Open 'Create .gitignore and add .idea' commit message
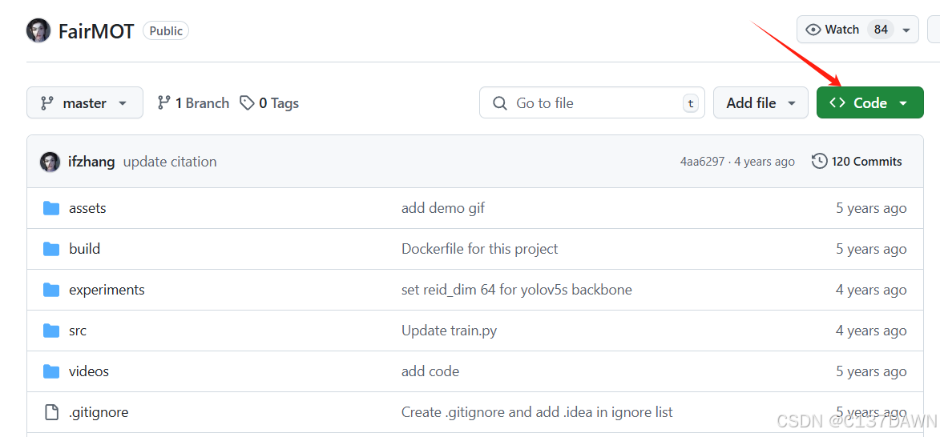Screen dimensions: 940x437 coord(537,412)
